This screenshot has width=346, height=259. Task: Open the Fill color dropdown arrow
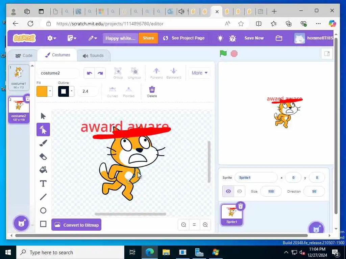(50, 91)
